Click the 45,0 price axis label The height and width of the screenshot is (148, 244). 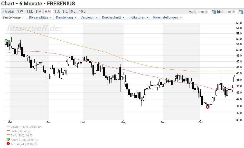coord(239,80)
